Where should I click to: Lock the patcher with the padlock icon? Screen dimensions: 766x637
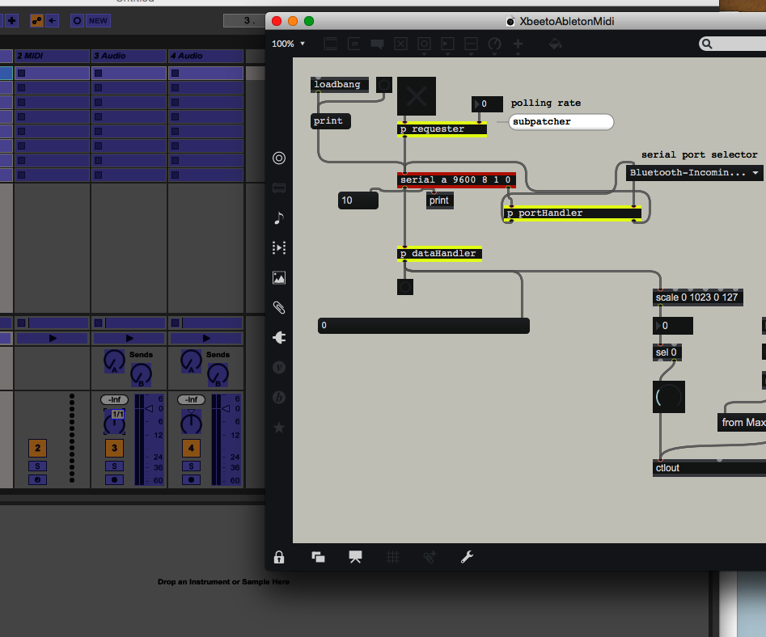coord(279,557)
